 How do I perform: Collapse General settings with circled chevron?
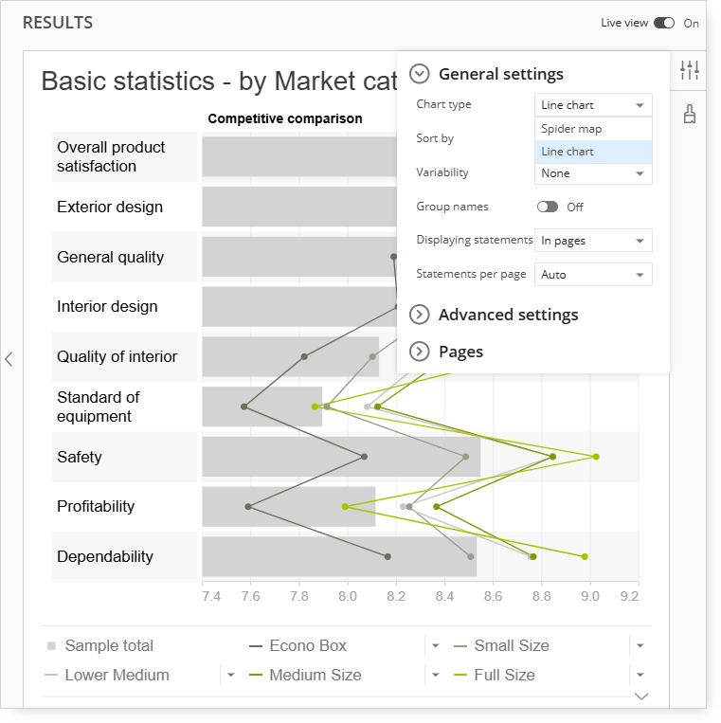(420, 74)
